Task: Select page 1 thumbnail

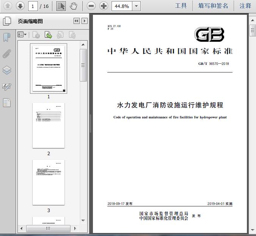Action: pos(49,68)
